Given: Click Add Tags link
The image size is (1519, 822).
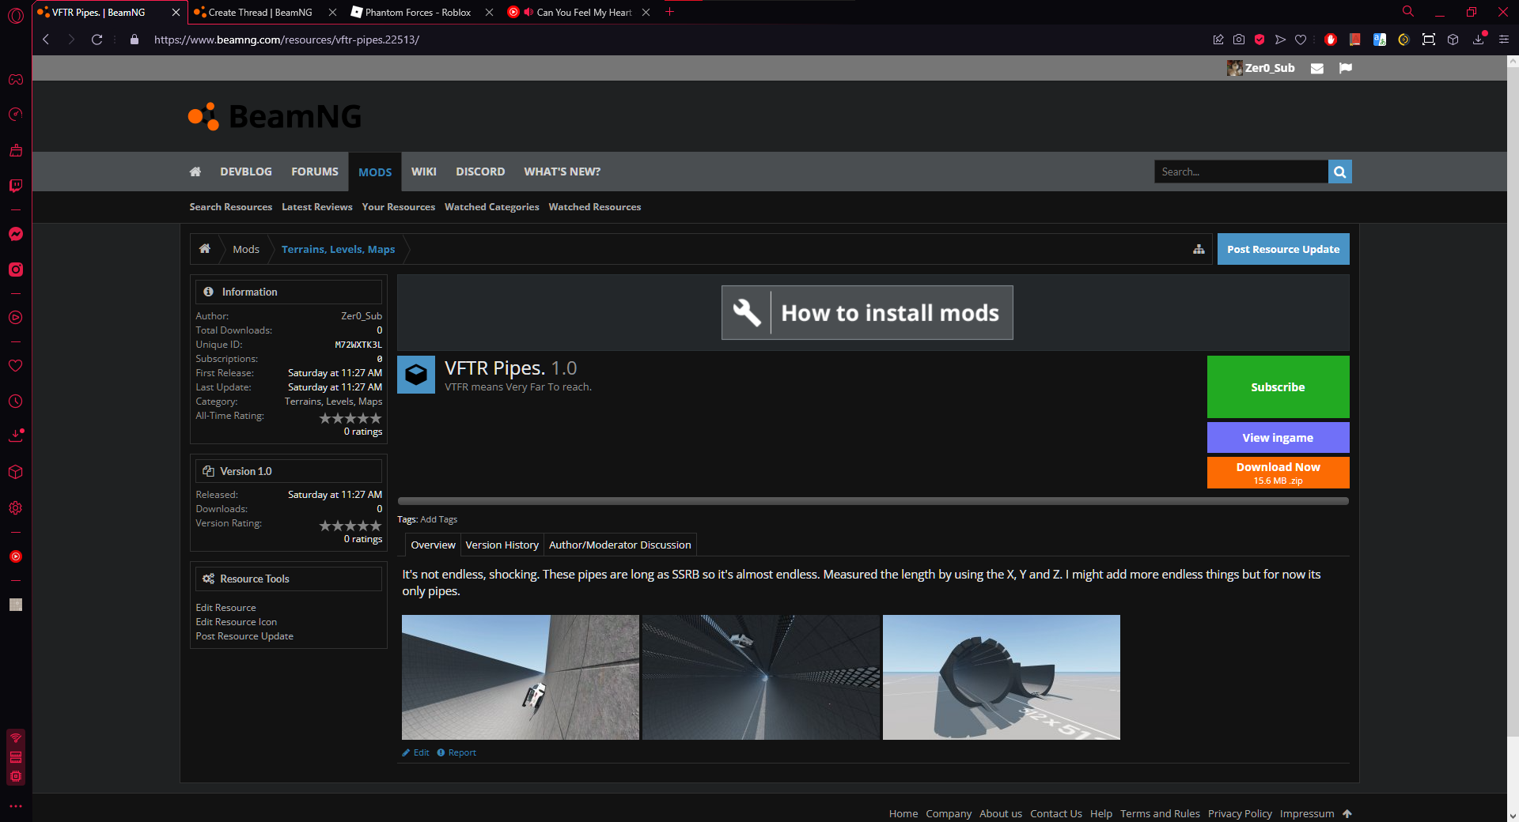Looking at the screenshot, I should [x=438, y=519].
